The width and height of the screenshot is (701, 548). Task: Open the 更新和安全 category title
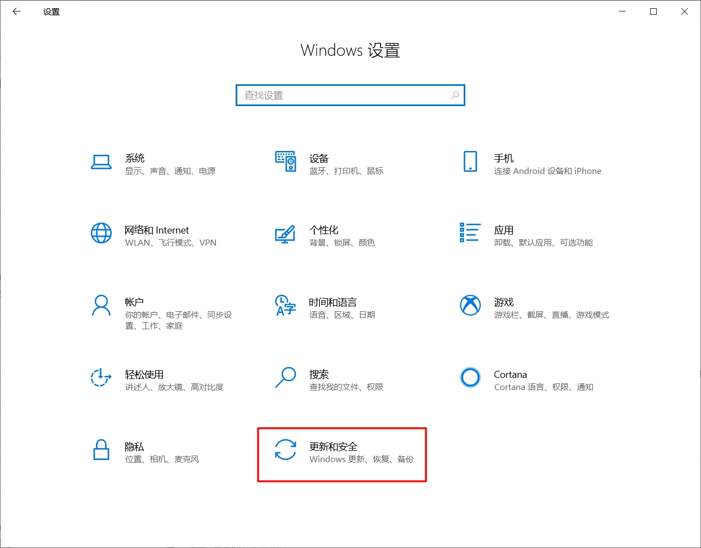tap(334, 446)
